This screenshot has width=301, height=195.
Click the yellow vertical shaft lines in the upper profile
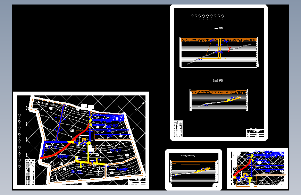point(219,49)
